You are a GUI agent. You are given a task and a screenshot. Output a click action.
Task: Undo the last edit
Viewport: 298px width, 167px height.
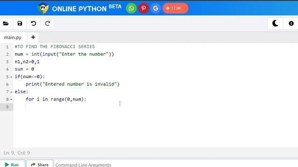click(34, 24)
